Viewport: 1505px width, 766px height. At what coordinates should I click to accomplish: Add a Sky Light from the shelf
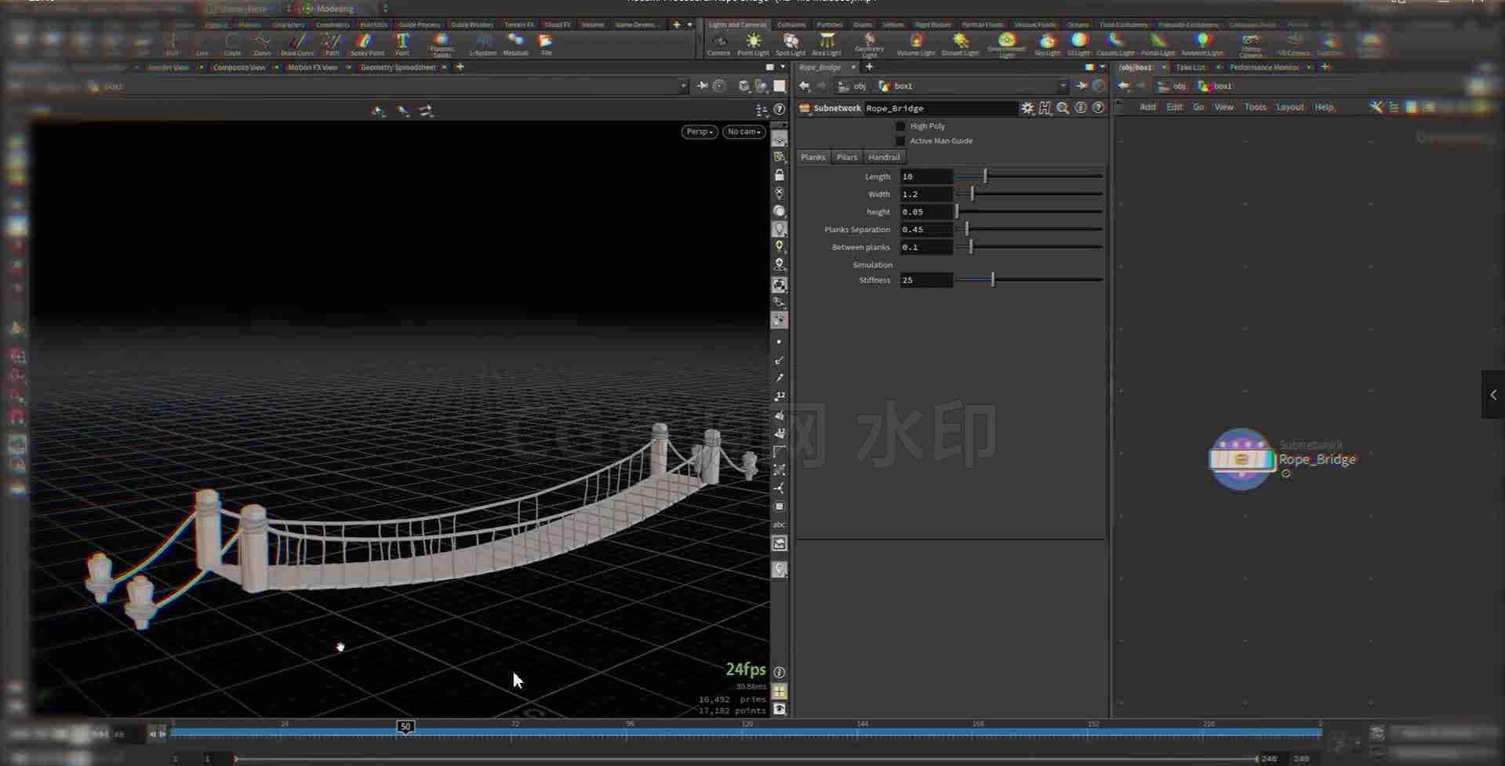coord(1047,45)
